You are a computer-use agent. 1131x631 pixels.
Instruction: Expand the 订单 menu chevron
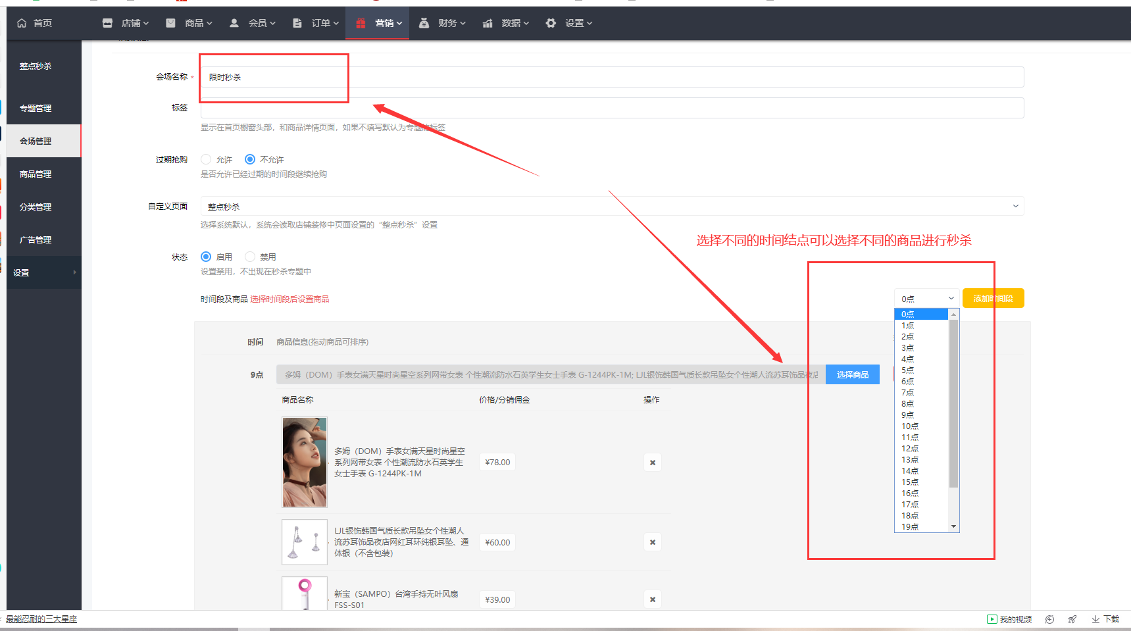[336, 23]
